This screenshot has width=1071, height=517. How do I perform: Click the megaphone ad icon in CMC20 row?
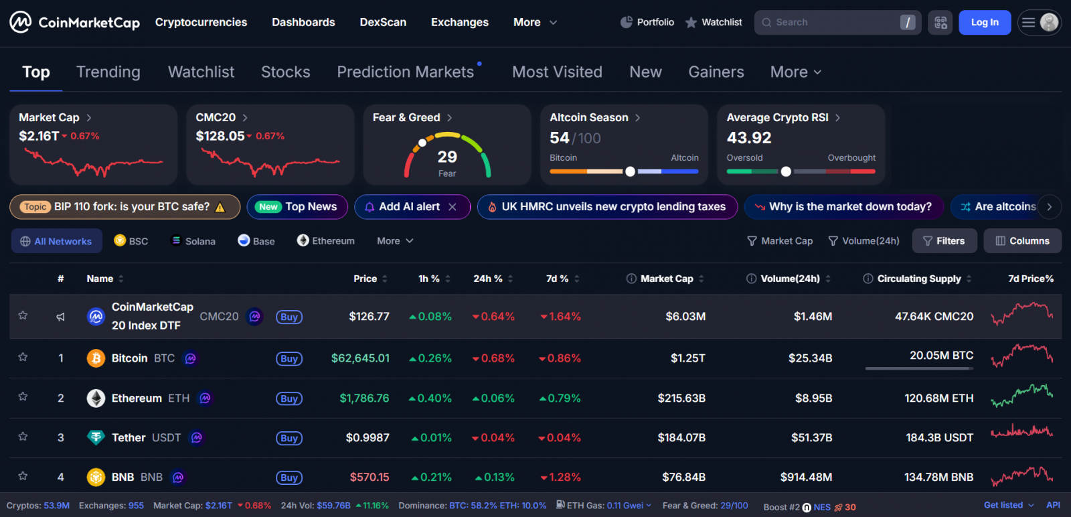(60, 317)
